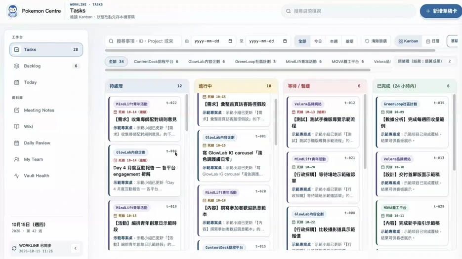
Task: Open card t-022 收集導師配對規則意見
Action: [145, 119]
